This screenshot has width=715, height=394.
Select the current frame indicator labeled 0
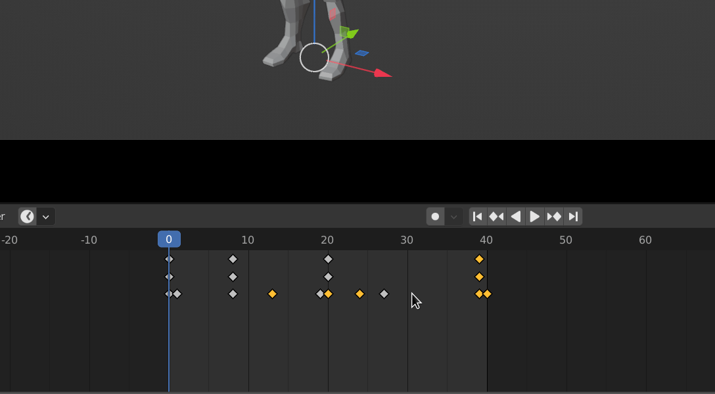[x=169, y=239]
